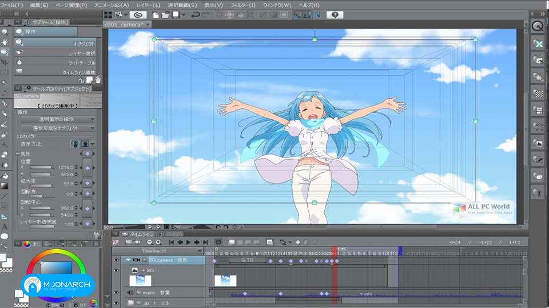
Task: Choose the タイムライン編集 sub tool
Action: tap(55, 72)
